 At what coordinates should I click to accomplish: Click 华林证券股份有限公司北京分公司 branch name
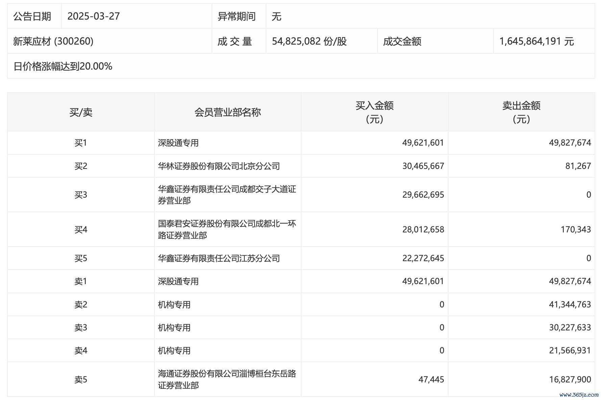pyautogui.click(x=219, y=166)
